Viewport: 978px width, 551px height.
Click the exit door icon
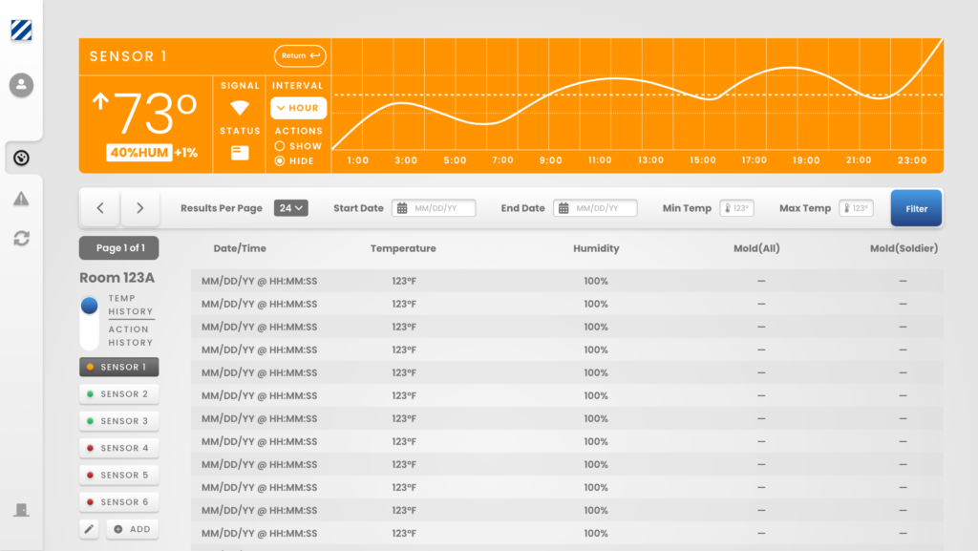coord(21,510)
